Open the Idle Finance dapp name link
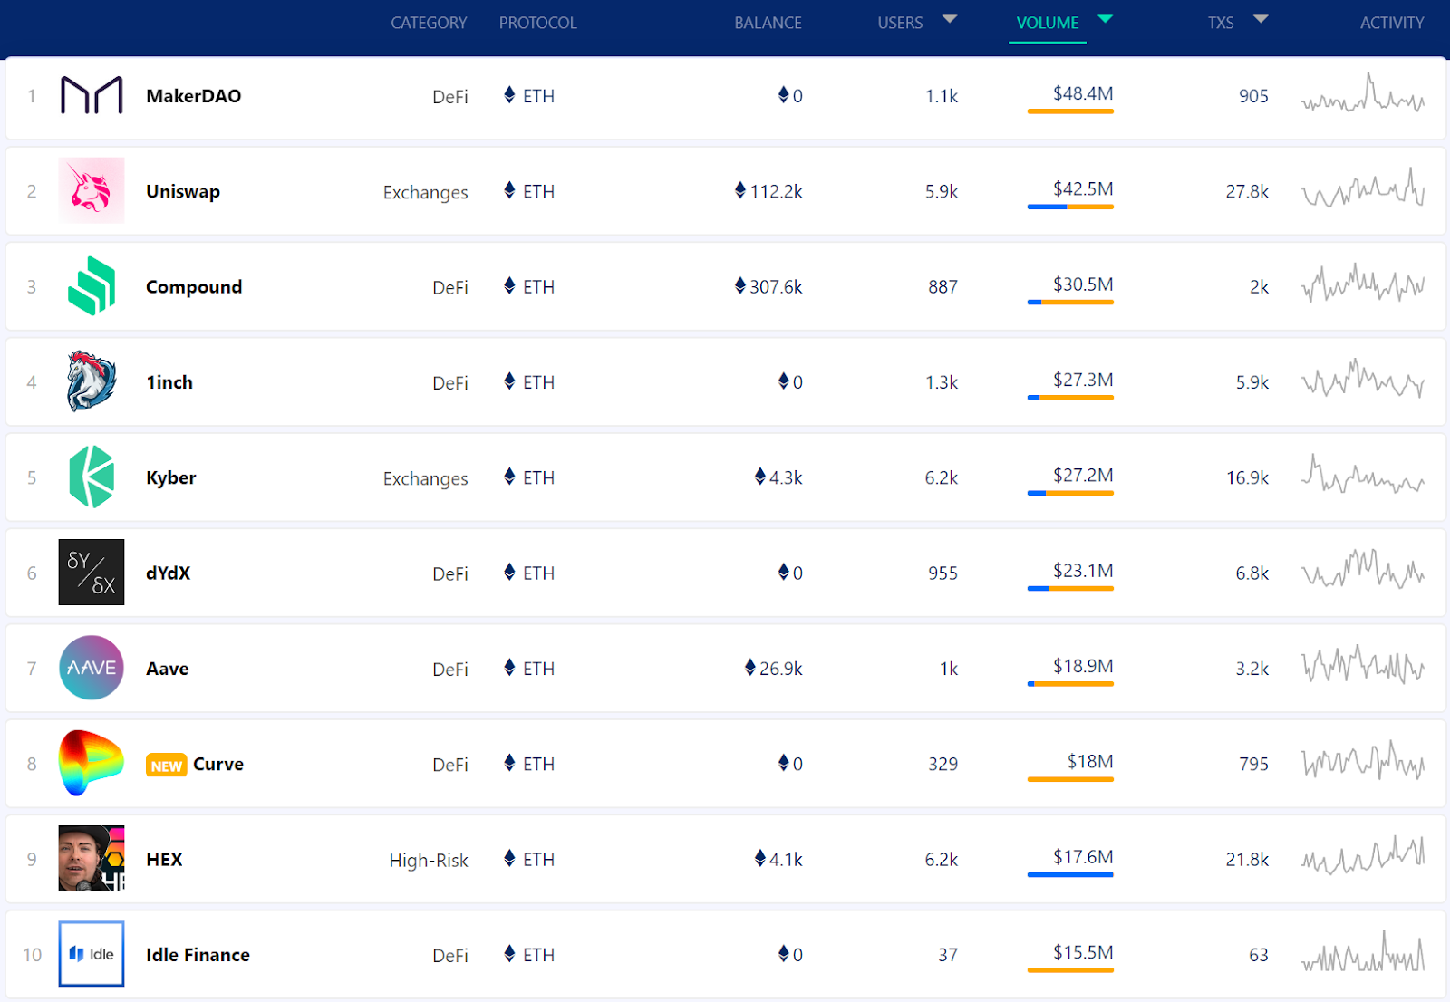1450x1002 pixels. (x=198, y=955)
